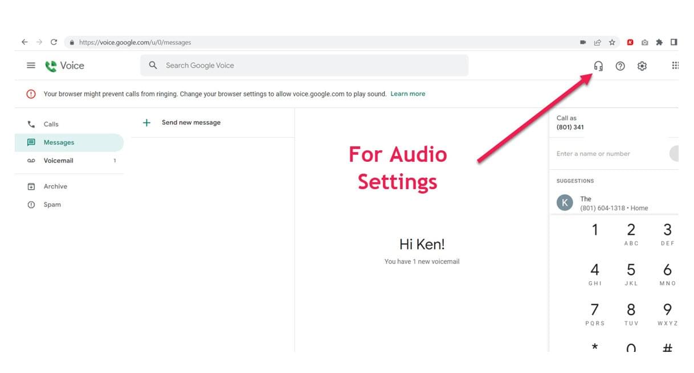The width and height of the screenshot is (694, 373).
Task: Open the Archive folder
Action: [x=55, y=186]
